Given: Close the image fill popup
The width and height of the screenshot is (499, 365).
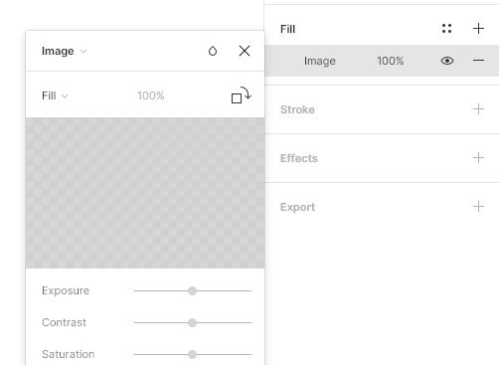Looking at the screenshot, I should [x=245, y=51].
